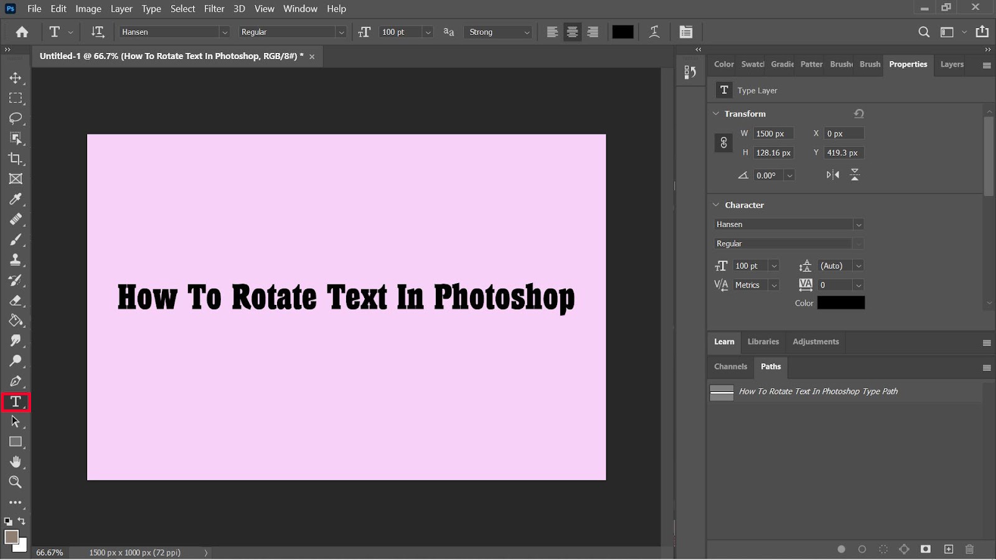Click Reset Transform button
The height and width of the screenshot is (560, 996).
(x=859, y=113)
